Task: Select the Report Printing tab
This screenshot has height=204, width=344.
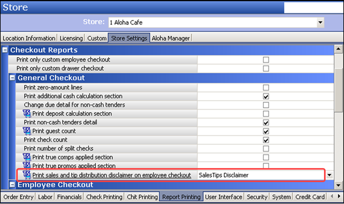Action: [181, 197]
